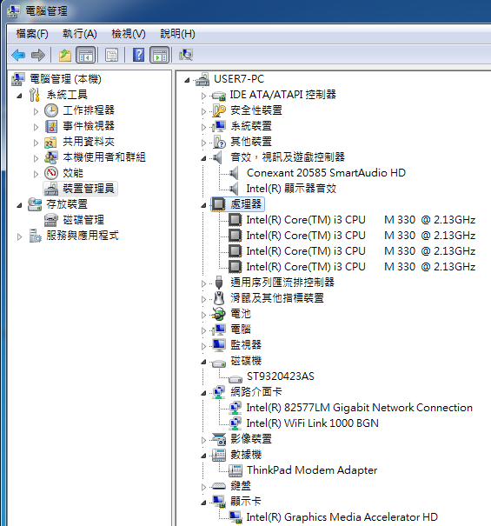This screenshot has height=526, width=491.
Task: Select the 網路介面卡 category label
Action: click(x=256, y=392)
